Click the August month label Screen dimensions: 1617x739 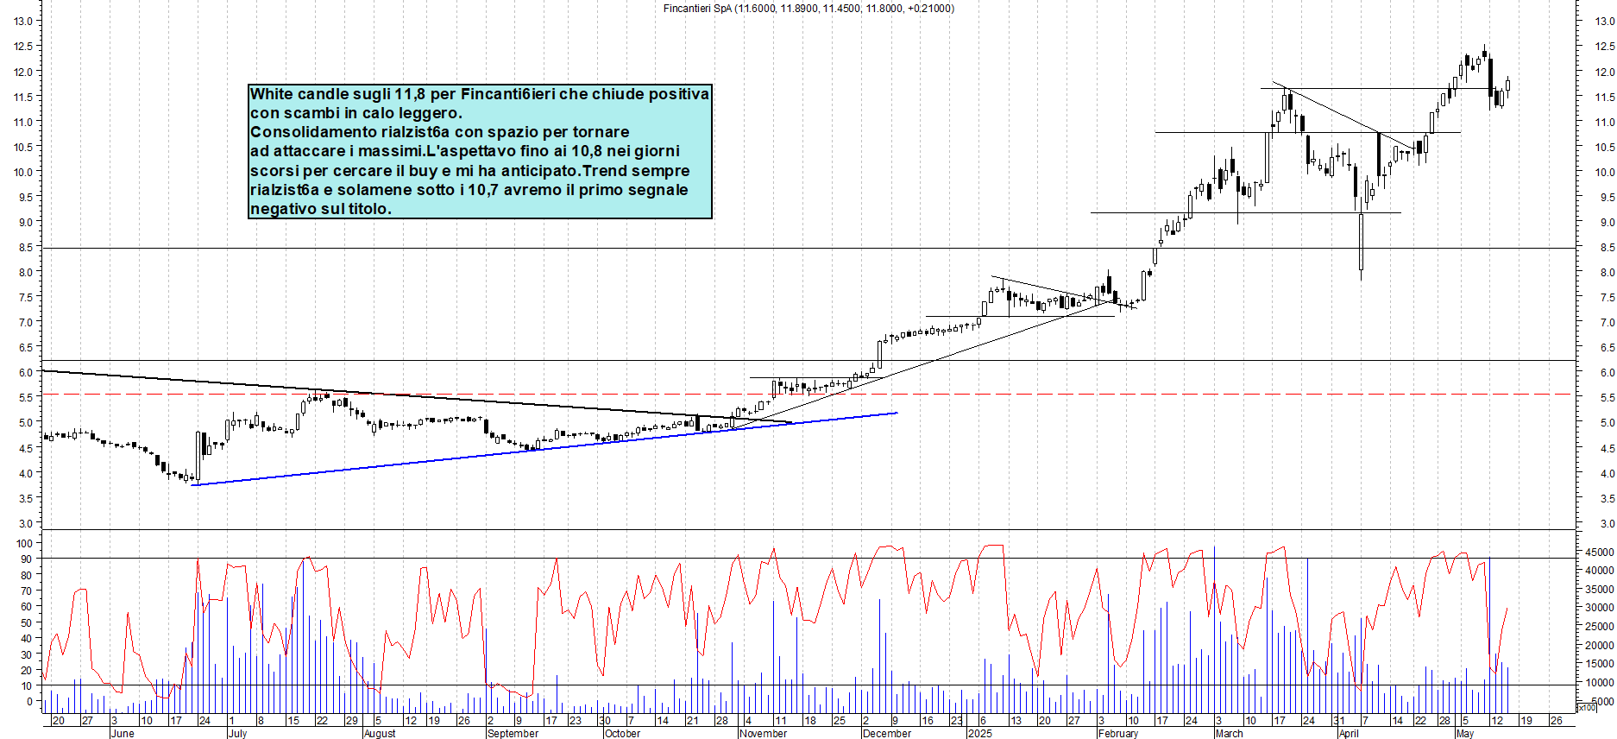(x=380, y=734)
